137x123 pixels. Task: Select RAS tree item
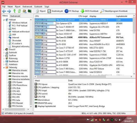(x=14, y=29)
